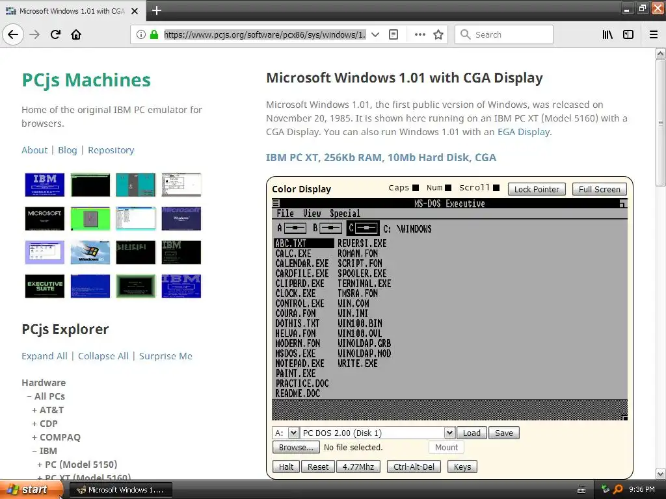Viewport: 666px width, 499px height.
Task: Reload the page with refresh icon
Action: coord(55,34)
